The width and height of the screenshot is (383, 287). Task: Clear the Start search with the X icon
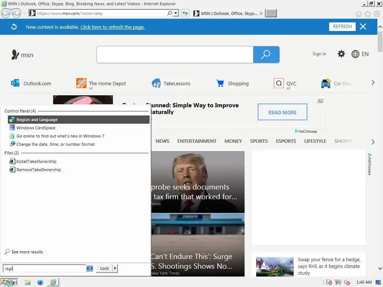(x=90, y=268)
